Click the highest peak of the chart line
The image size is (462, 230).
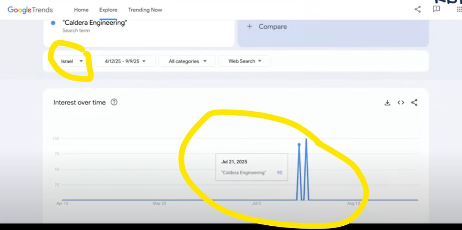(306, 139)
